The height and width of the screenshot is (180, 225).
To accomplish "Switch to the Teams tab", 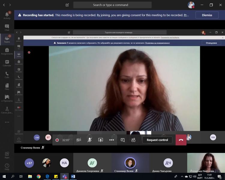I will click(7, 39).
